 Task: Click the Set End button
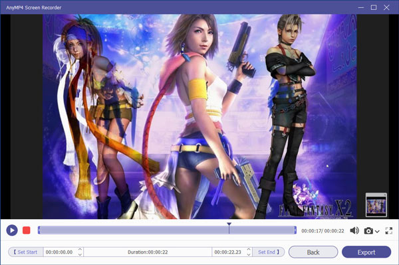click(x=268, y=252)
